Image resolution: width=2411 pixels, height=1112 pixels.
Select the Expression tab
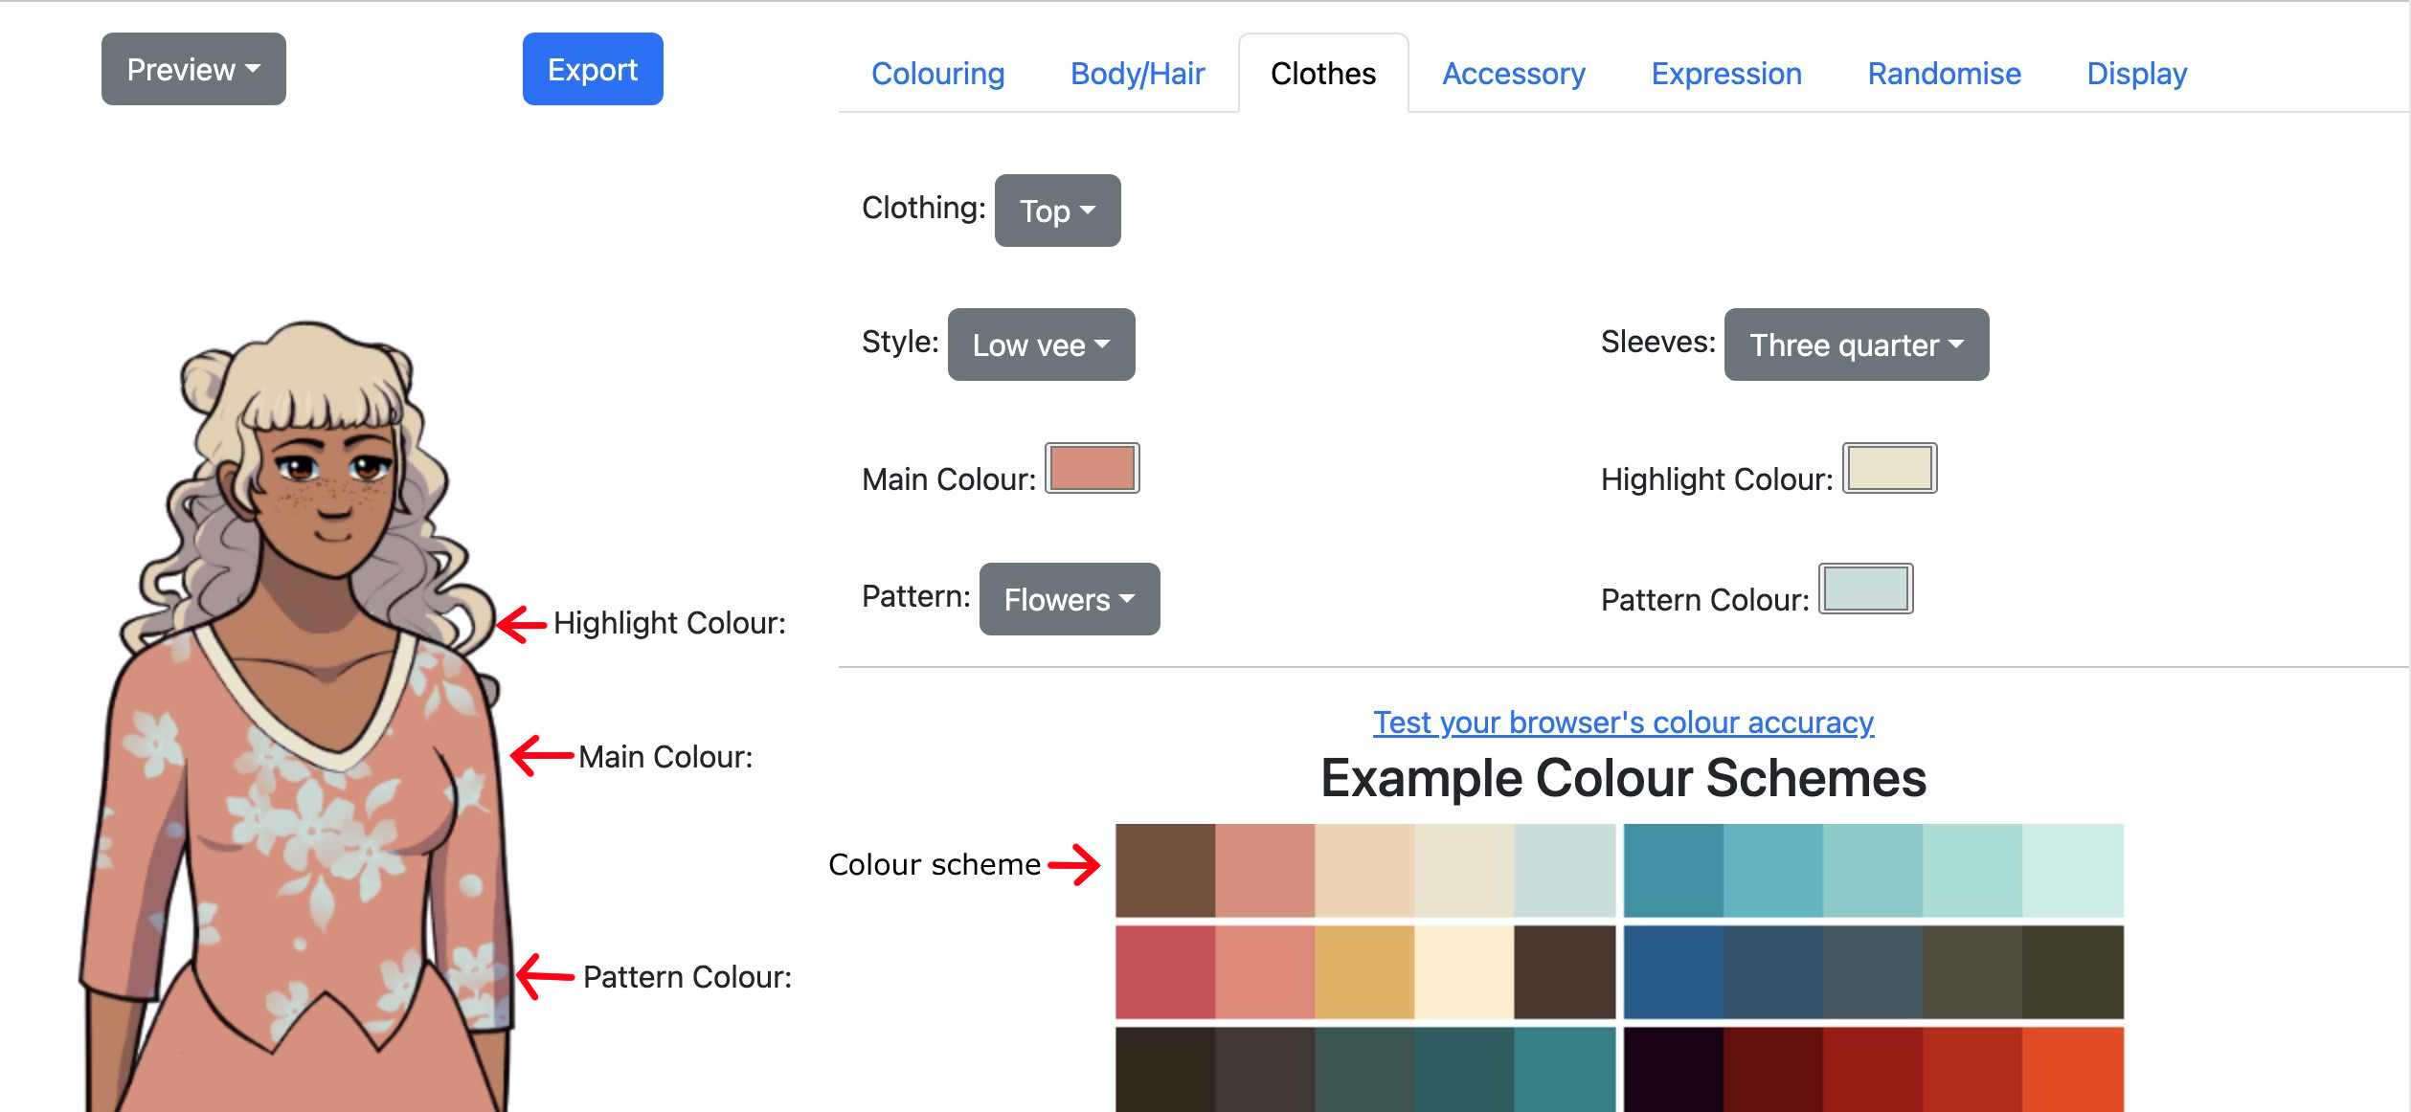[x=1726, y=74]
